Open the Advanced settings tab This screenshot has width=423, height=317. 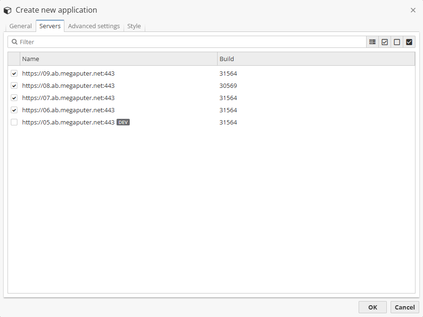click(94, 26)
